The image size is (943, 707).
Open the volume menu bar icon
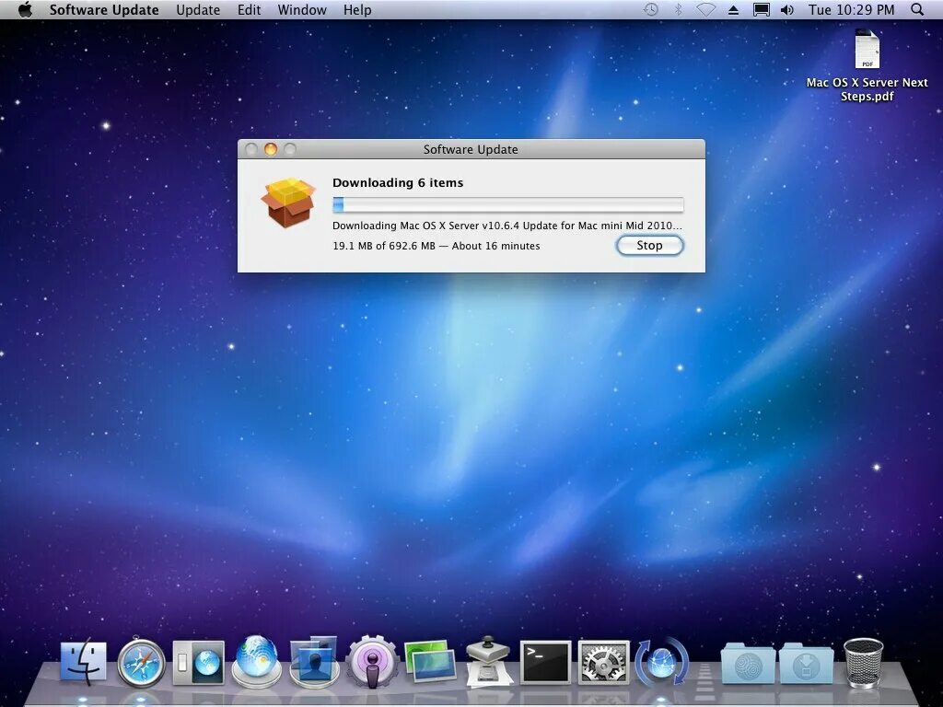coord(786,9)
